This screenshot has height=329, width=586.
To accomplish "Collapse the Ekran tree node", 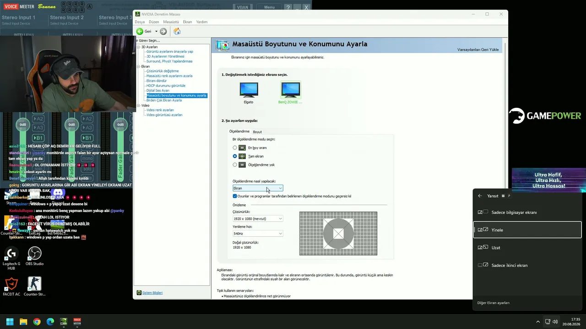I will click(x=138, y=66).
